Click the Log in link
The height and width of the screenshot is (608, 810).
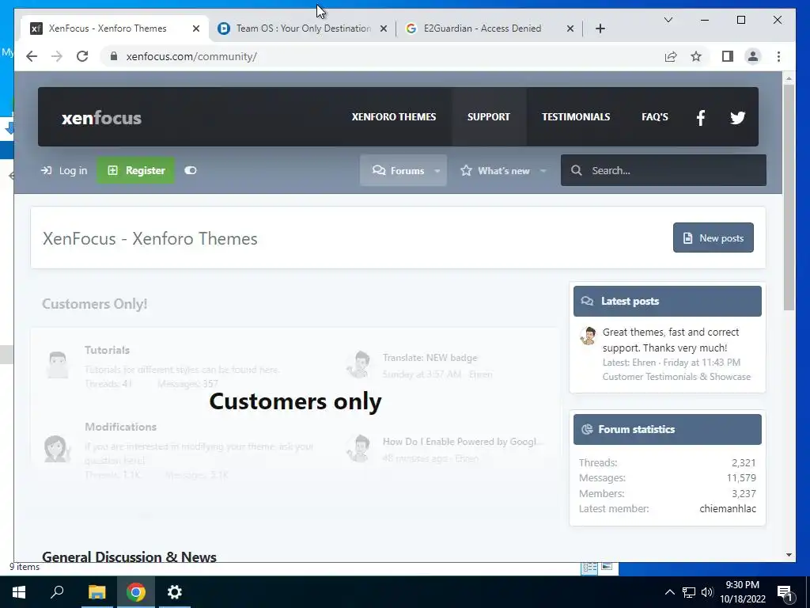click(64, 171)
